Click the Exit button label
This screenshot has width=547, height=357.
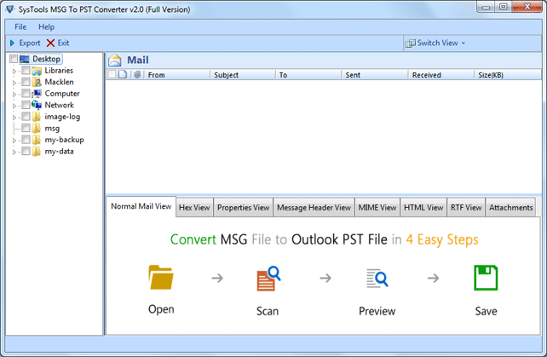click(x=64, y=43)
